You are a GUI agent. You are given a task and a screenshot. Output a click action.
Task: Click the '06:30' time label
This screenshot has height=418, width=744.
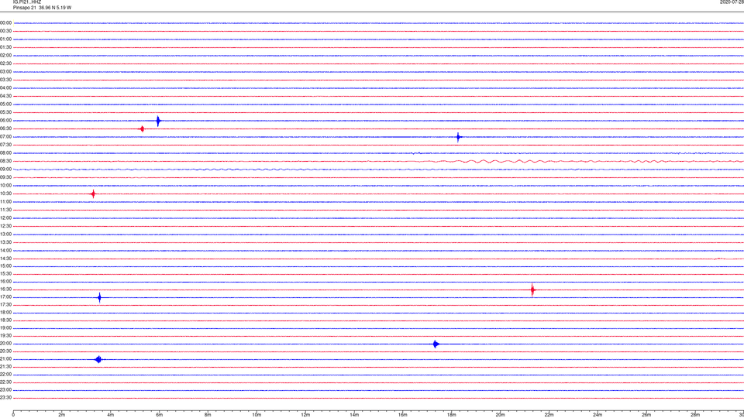5,128
